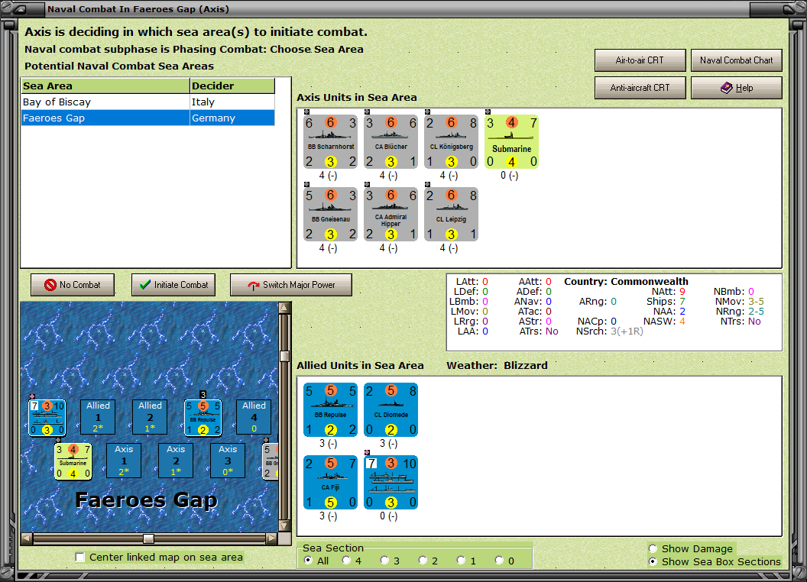Click the map horizontal scrollbar right arrow
This screenshot has height=582, width=807.
click(x=272, y=538)
